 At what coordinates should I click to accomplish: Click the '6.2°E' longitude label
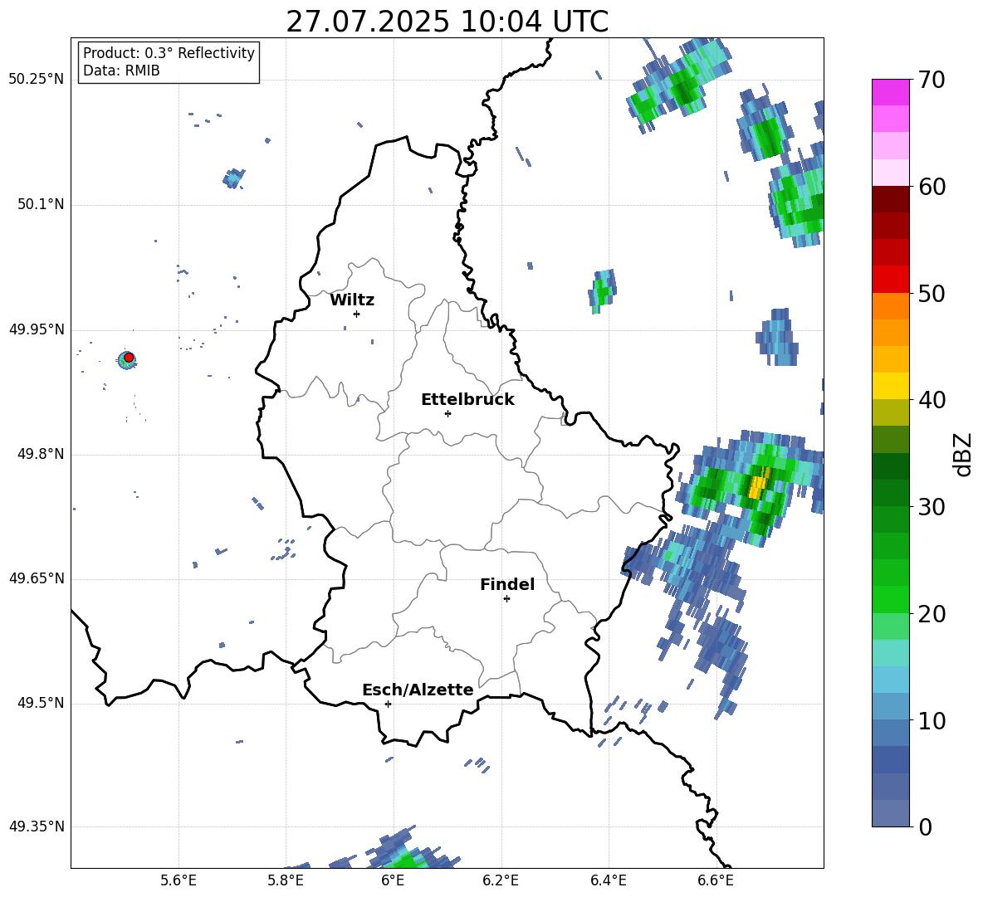click(x=501, y=880)
